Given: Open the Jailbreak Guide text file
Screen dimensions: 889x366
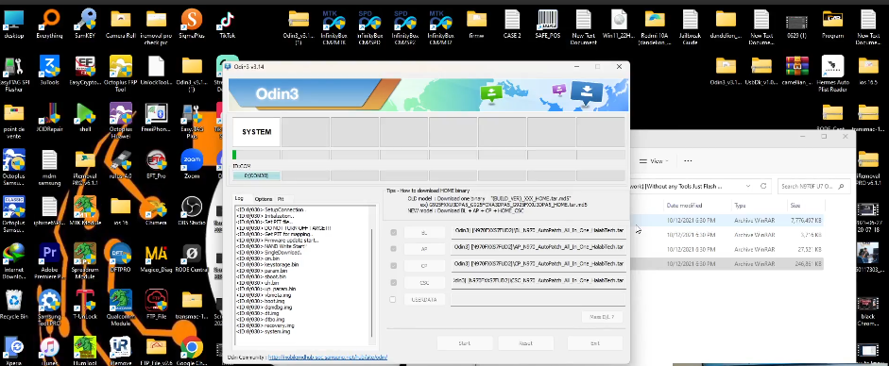Looking at the screenshot, I should 690,27.
